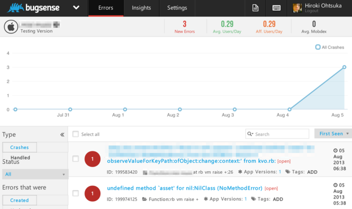The height and width of the screenshot is (209, 352).
Task: Click the keyboard icon in top bar
Action: (x=276, y=8)
